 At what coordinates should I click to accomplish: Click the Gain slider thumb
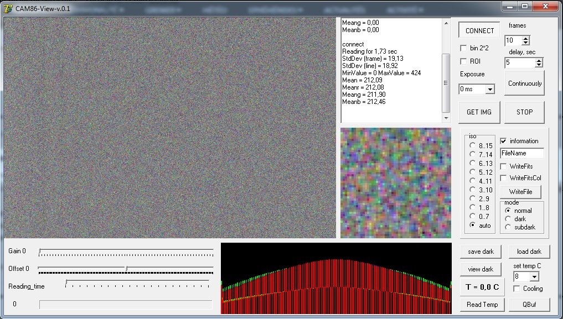pyautogui.click(x=40, y=251)
